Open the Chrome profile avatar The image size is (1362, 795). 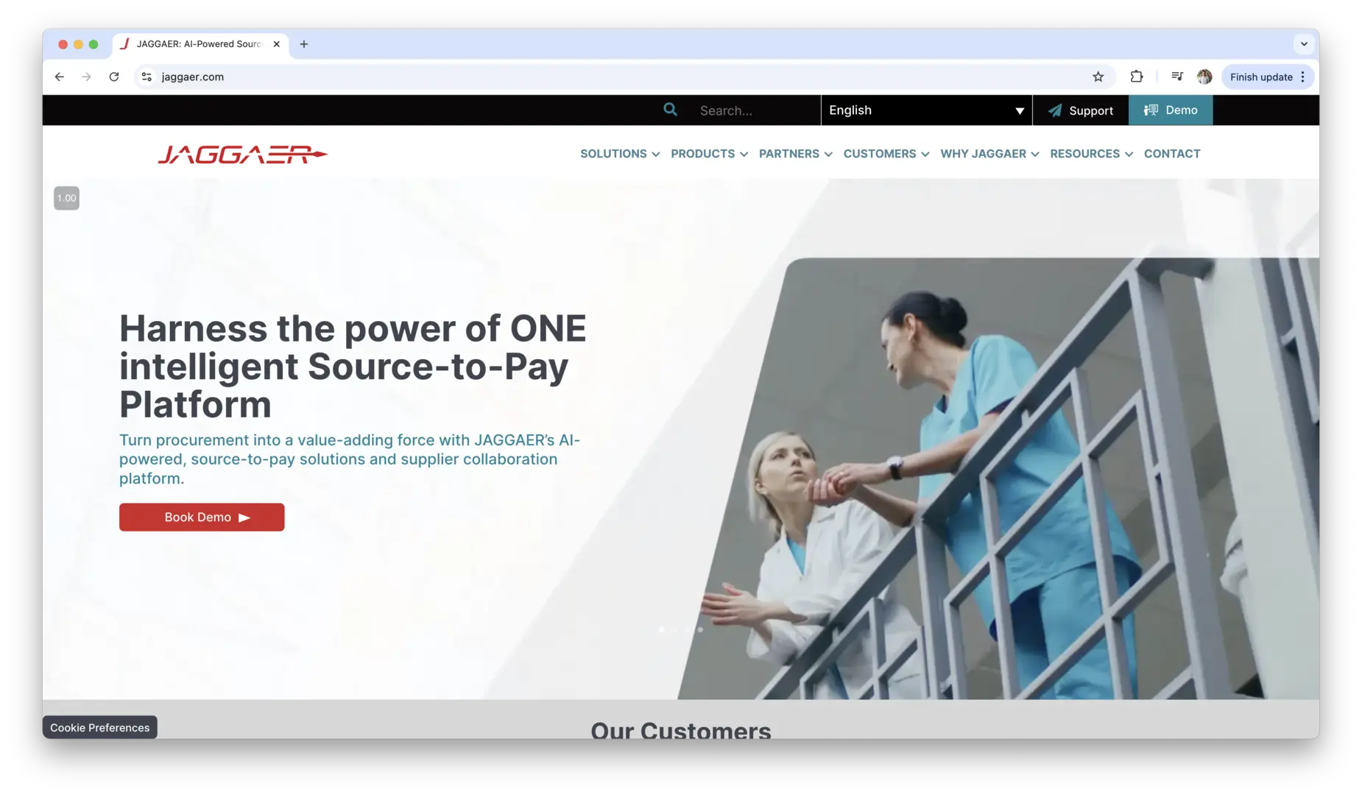tap(1204, 77)
